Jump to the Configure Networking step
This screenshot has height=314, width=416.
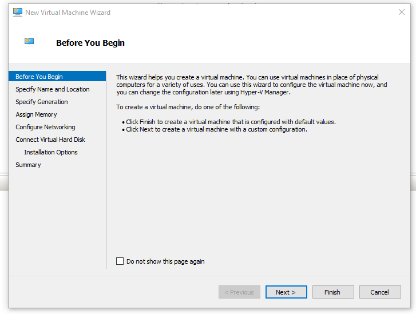(x=45, y=127)
